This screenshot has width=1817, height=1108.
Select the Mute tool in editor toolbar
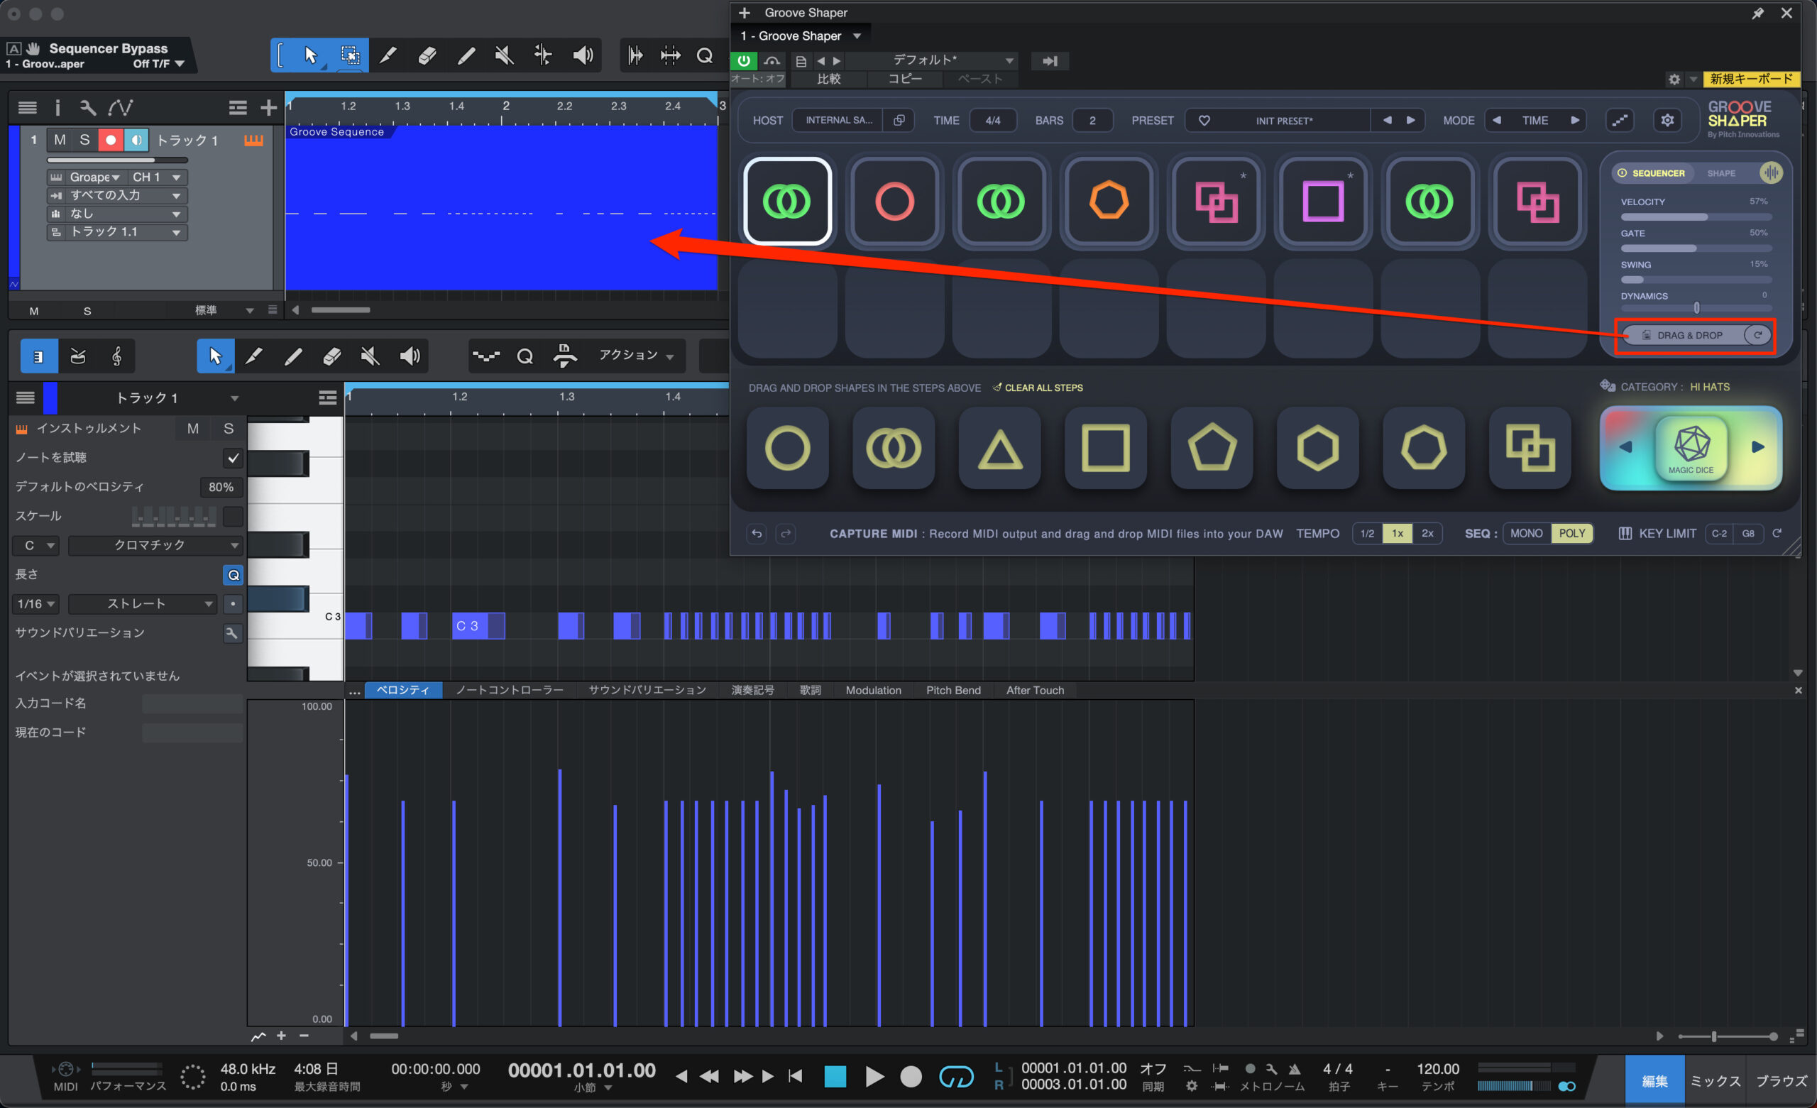point(370,356)
